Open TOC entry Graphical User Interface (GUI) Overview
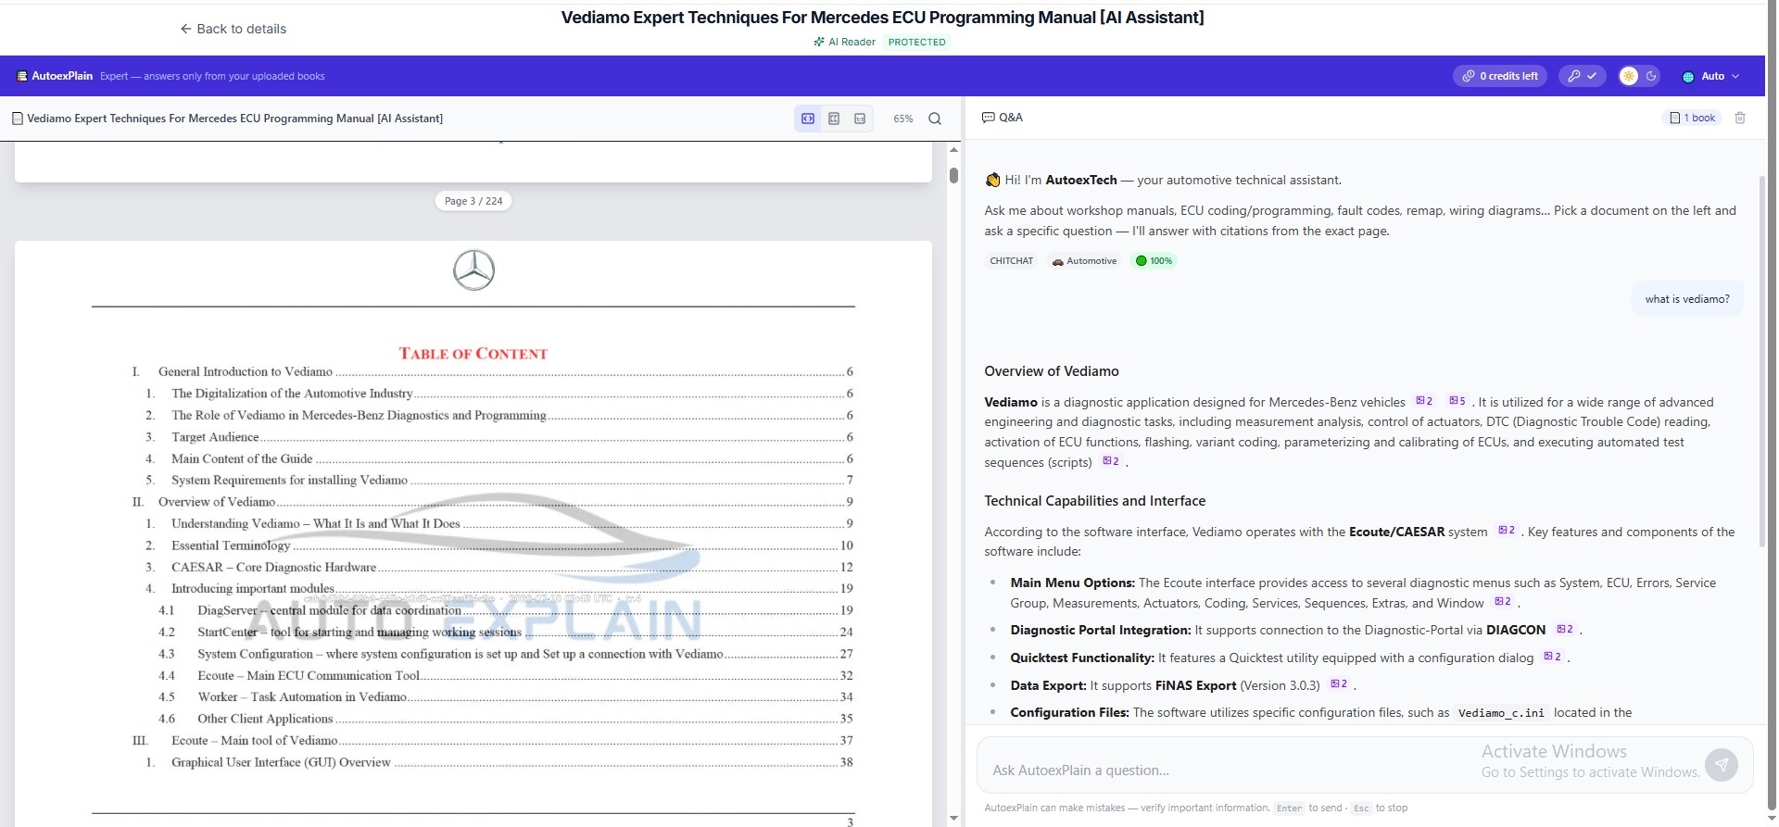The height and width of the screenshot is (827, 1779). click(498, 762)
